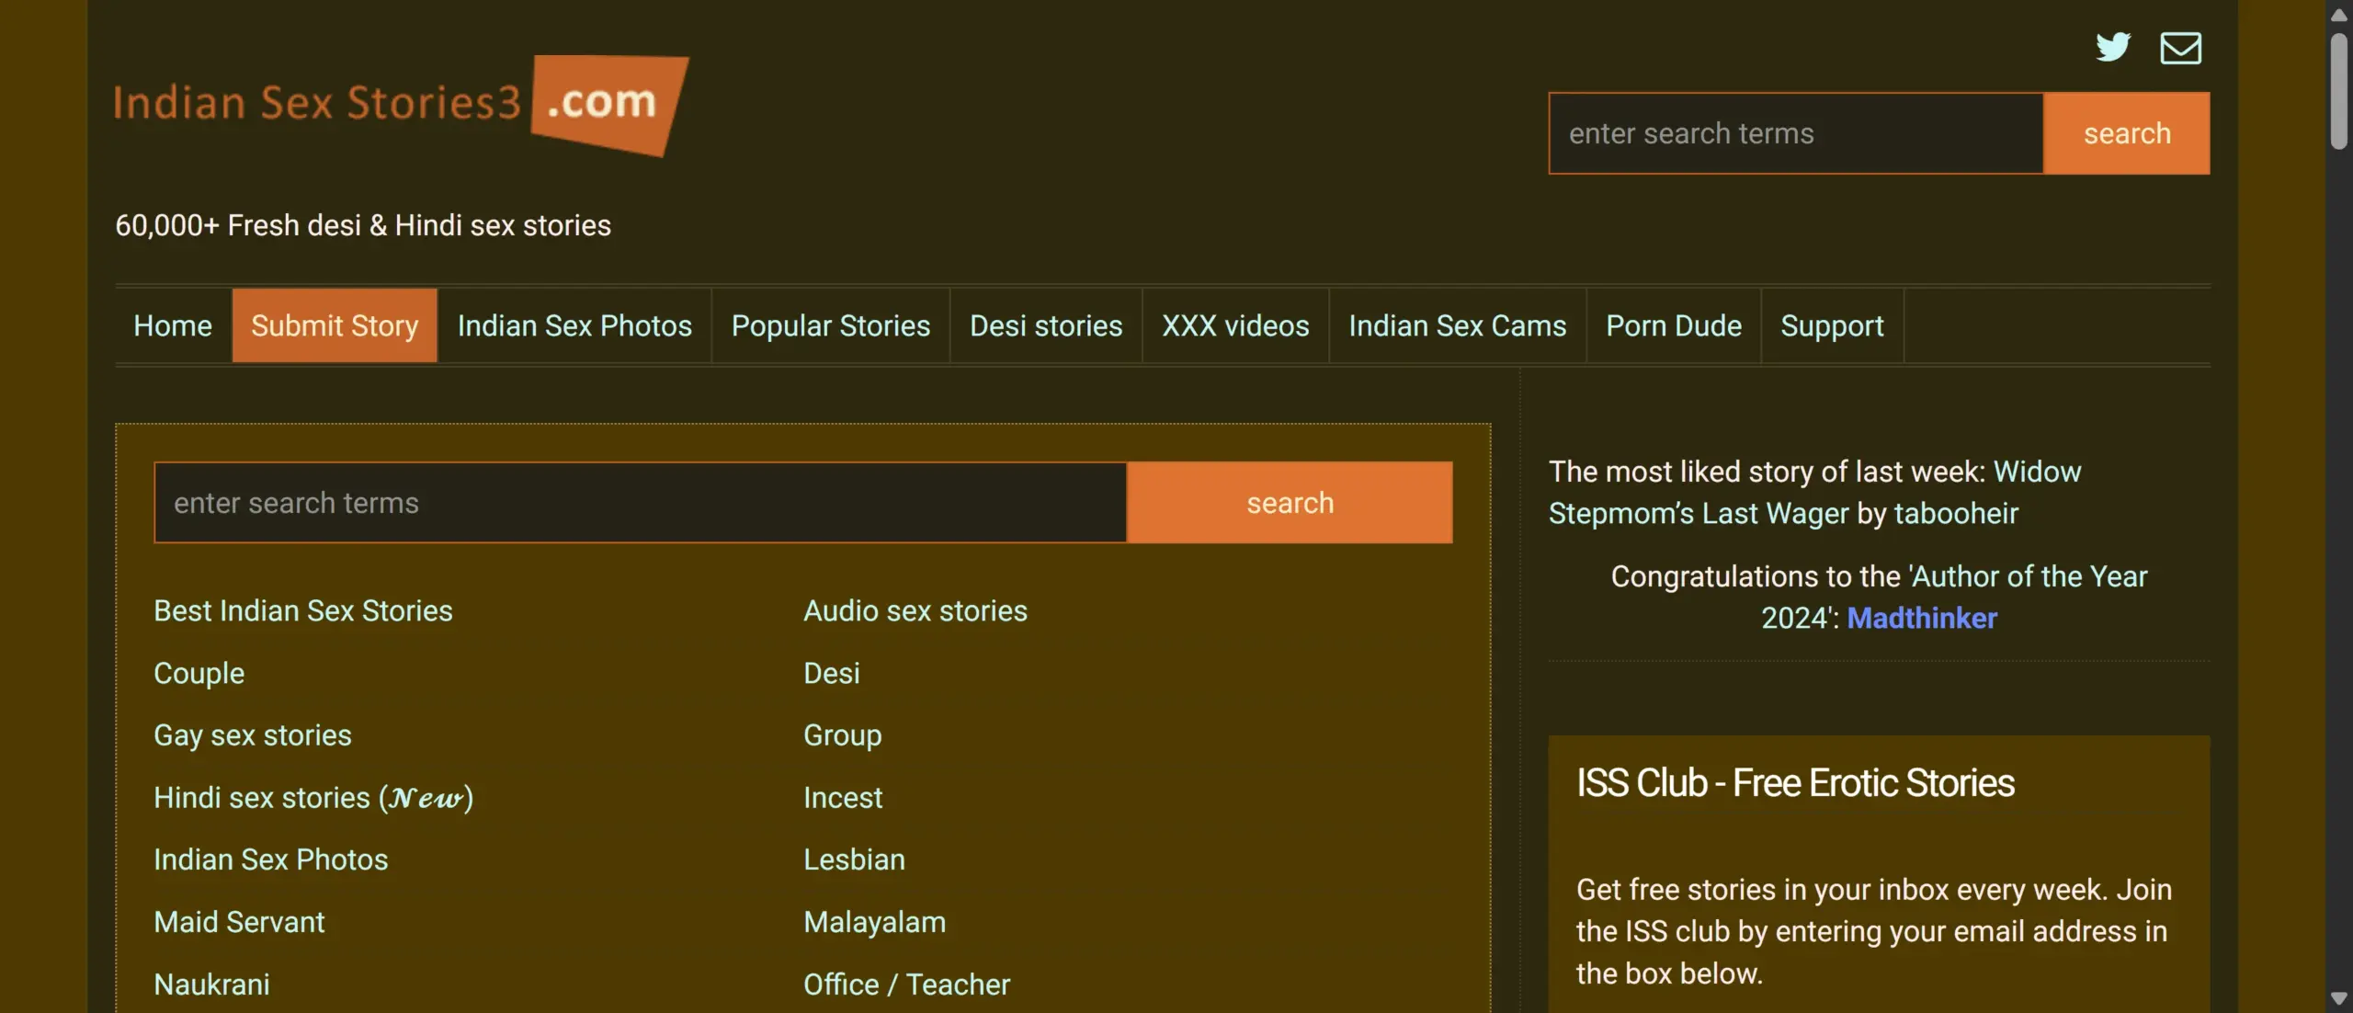Select Popular Stories in the navigation bar
This screenshot has height=1013, width=2353.
tap(831, 325)
